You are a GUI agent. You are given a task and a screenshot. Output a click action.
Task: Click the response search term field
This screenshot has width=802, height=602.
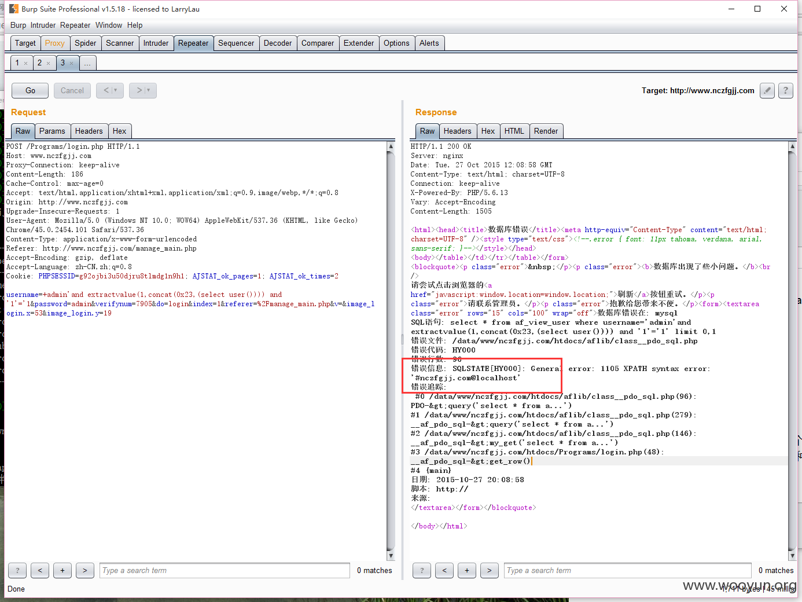click(628, 570)
